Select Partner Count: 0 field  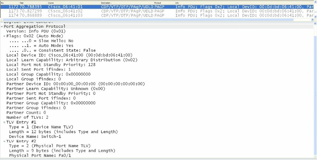tap(26, 113)
